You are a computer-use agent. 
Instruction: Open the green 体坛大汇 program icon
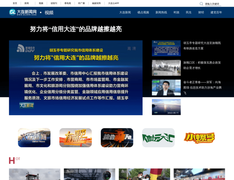point(158,138)
